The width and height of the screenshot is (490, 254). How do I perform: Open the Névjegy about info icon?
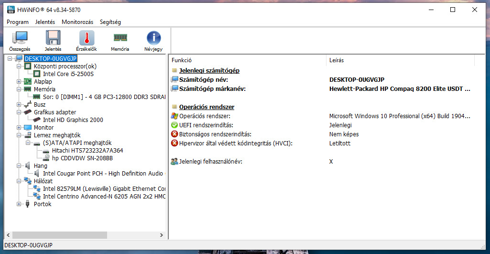click(153, 38)
